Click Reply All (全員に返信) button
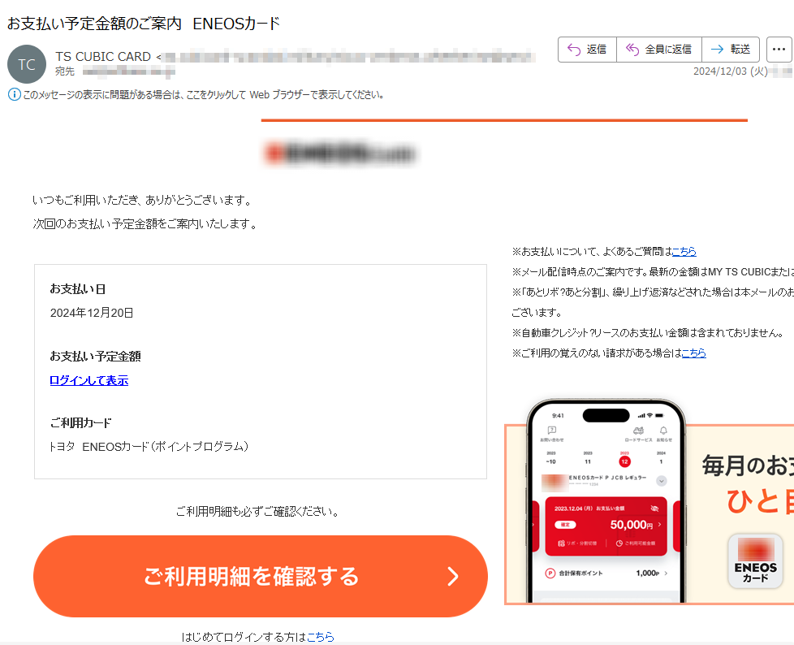This screenshot has width=794, height=645. tap(659, 50)
